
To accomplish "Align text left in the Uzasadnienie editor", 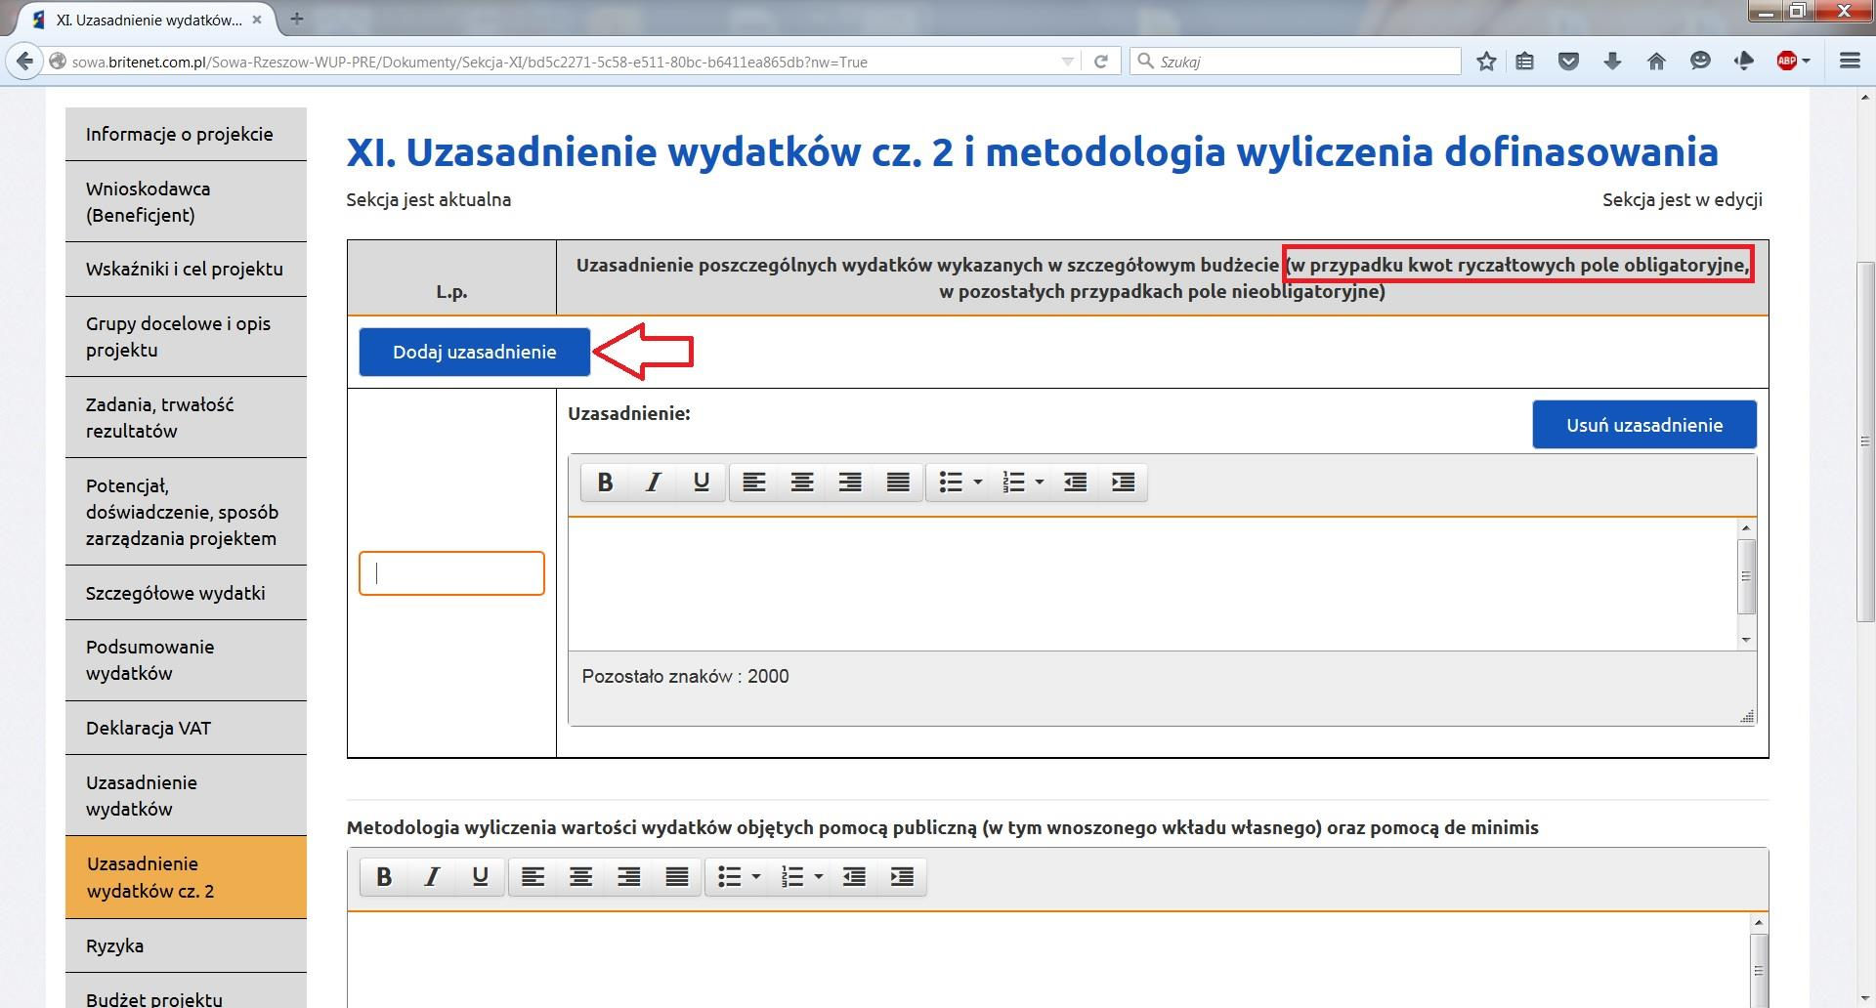I will click(753, 482).
